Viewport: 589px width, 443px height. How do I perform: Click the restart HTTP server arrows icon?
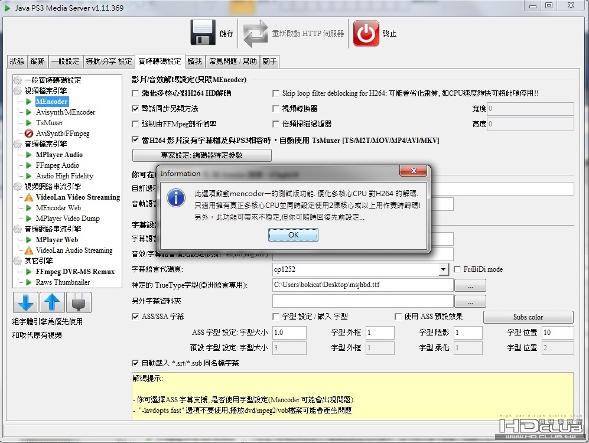tap(255, 34)
